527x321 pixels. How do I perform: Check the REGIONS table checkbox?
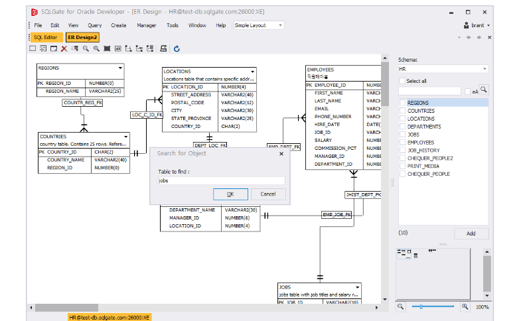pyautogui.click(x=403, y=102)
